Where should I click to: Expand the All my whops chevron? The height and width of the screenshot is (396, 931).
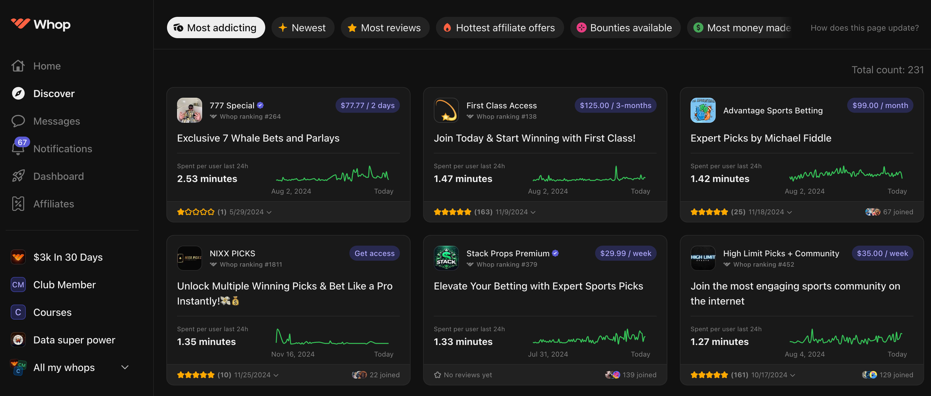(125, 367)
